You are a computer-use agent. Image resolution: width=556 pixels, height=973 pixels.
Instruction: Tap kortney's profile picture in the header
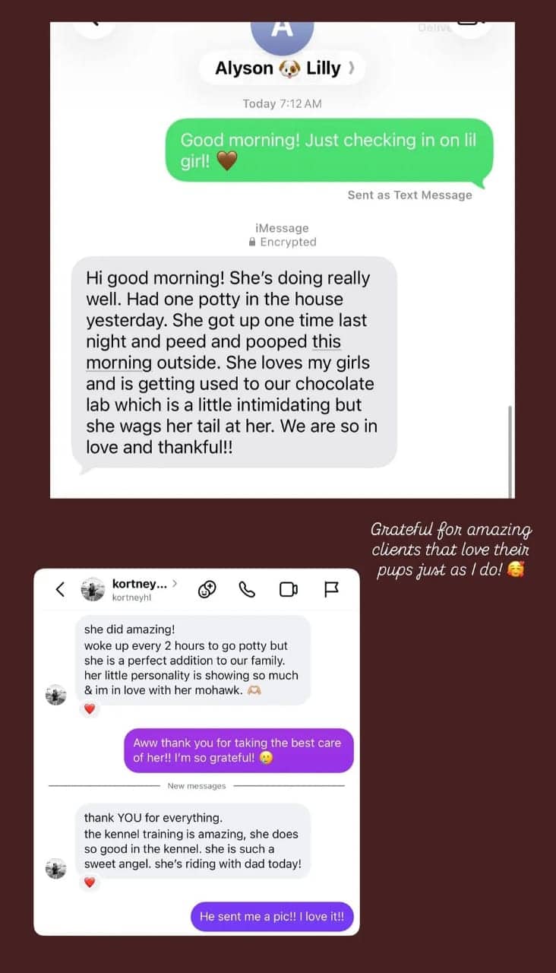(x=93, y=589)
